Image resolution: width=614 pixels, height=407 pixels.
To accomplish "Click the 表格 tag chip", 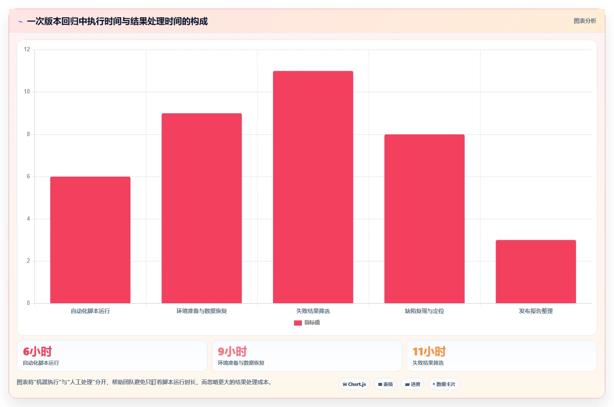I will (385, 384).
